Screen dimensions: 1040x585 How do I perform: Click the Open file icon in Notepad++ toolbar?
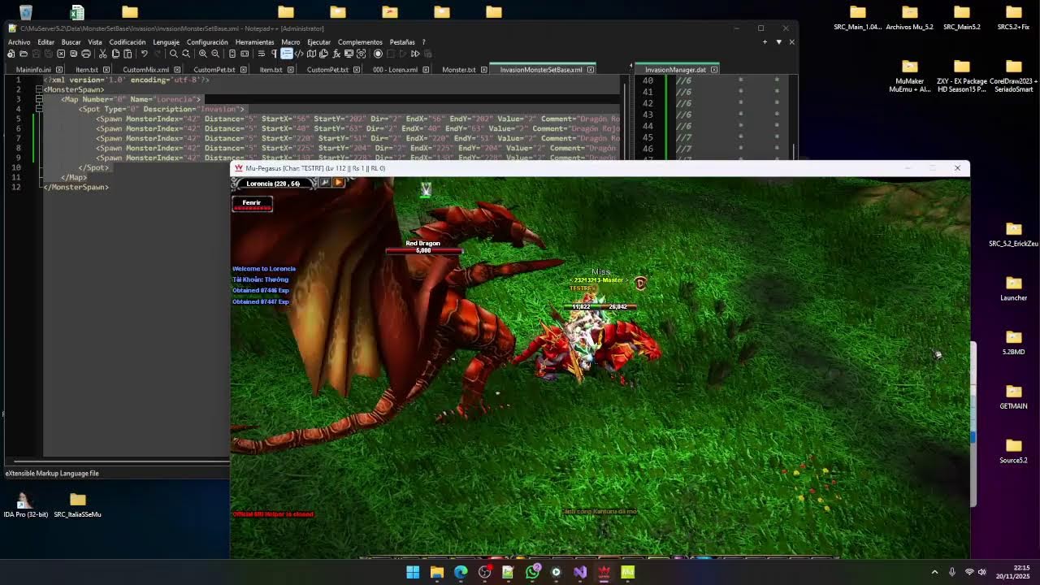[24, 54]
